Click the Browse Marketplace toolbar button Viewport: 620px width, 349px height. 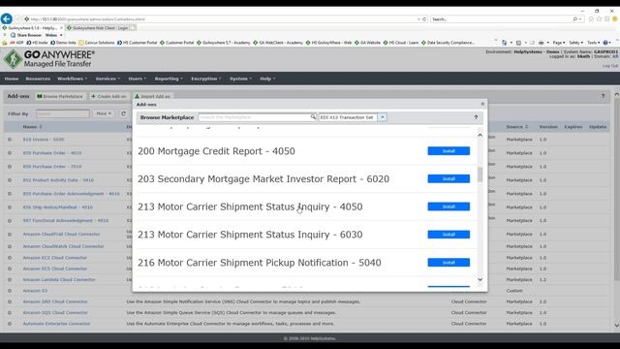[60, 96]
